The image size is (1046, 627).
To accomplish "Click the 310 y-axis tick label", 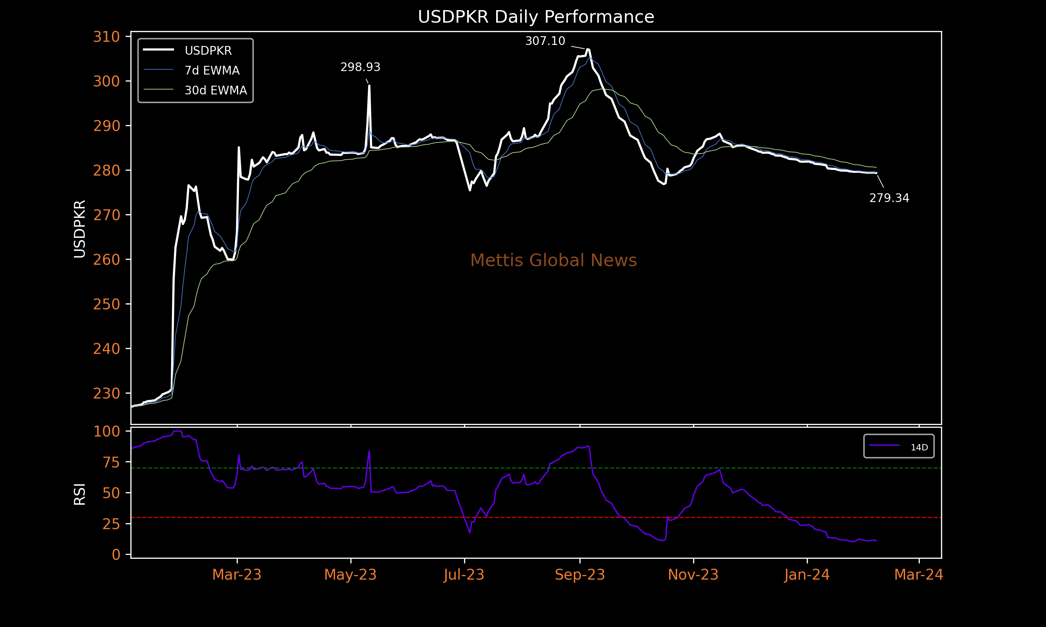I will [107, 37].
